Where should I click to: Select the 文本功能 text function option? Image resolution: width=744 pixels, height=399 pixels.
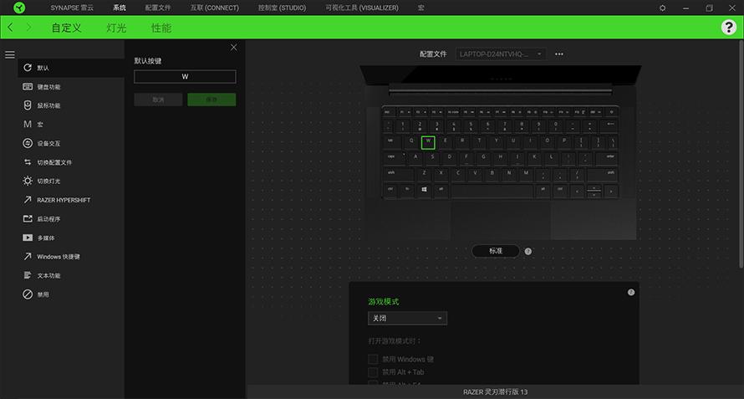pyautogui.click(x=71, y=275)
